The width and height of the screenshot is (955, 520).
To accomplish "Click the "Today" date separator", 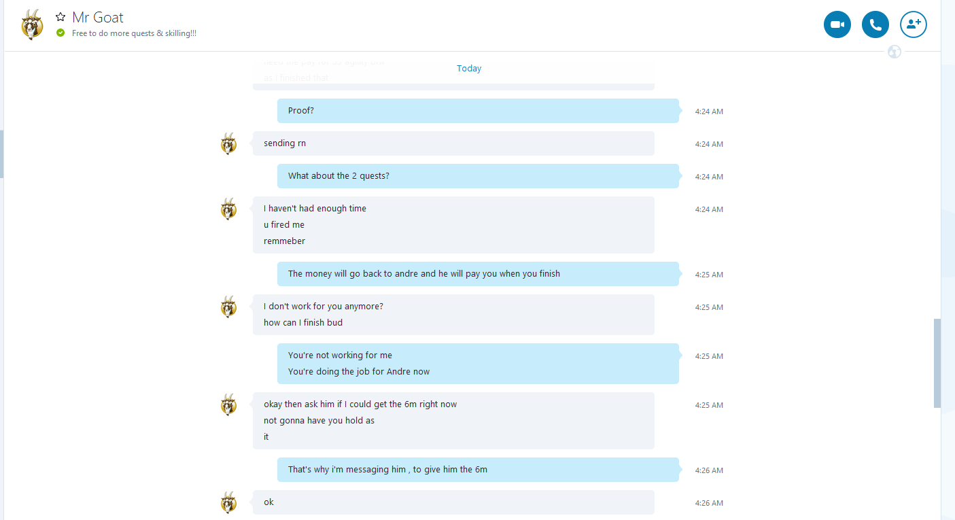I will [x=469, y=68].
